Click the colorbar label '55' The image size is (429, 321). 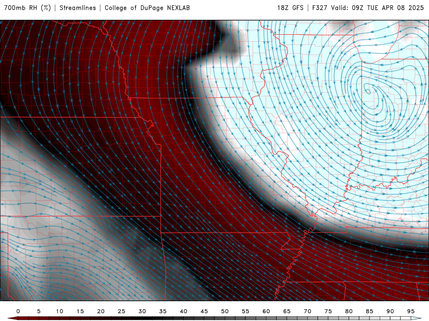coord(246,311)
